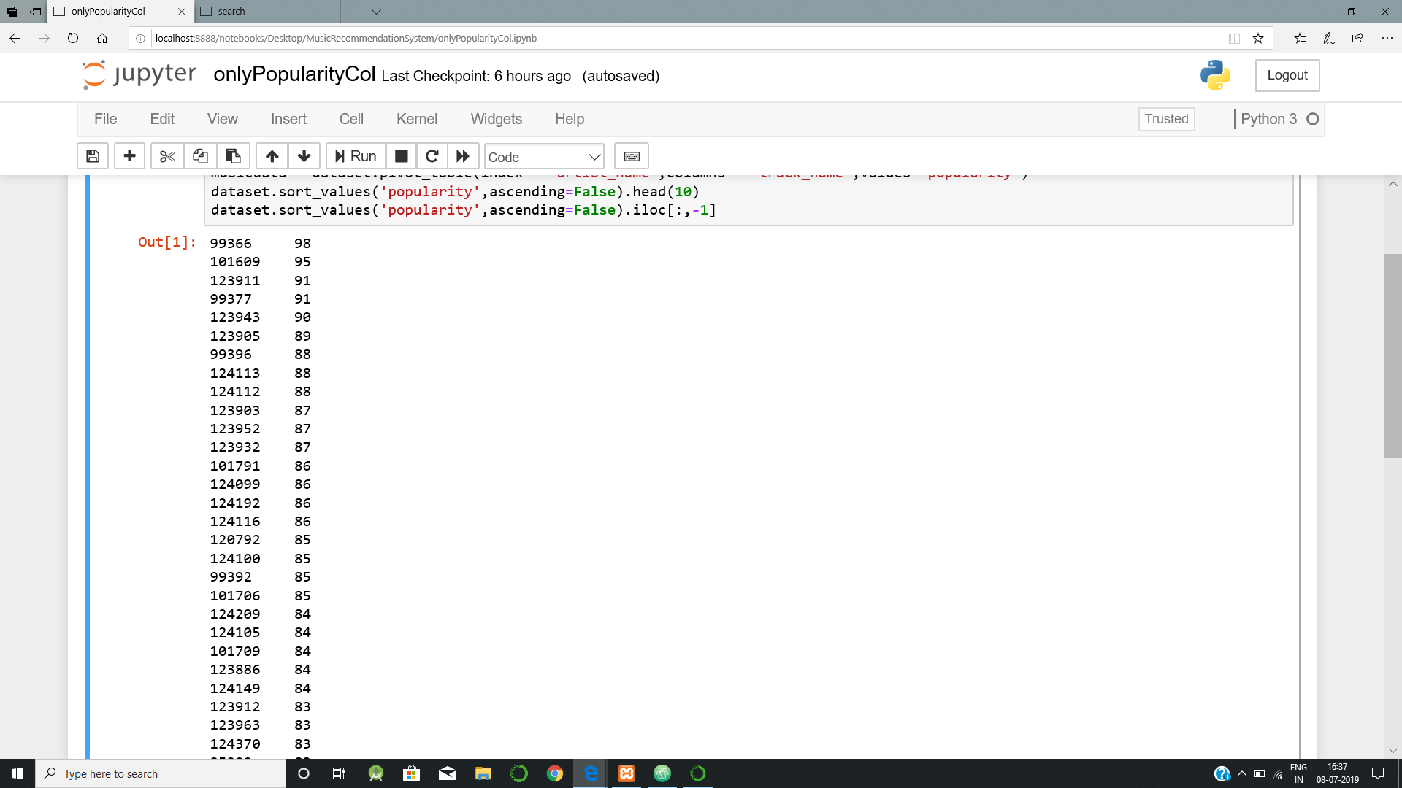Open browser settings and more menu

[1387, 38]
